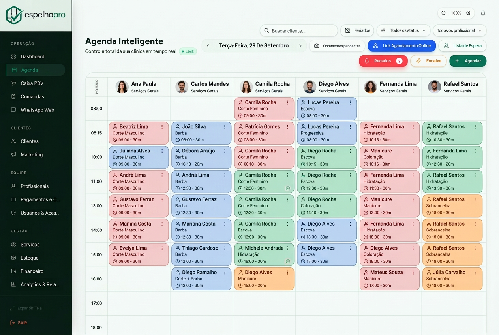Open the Todos os status dropdown

point(403,30)
